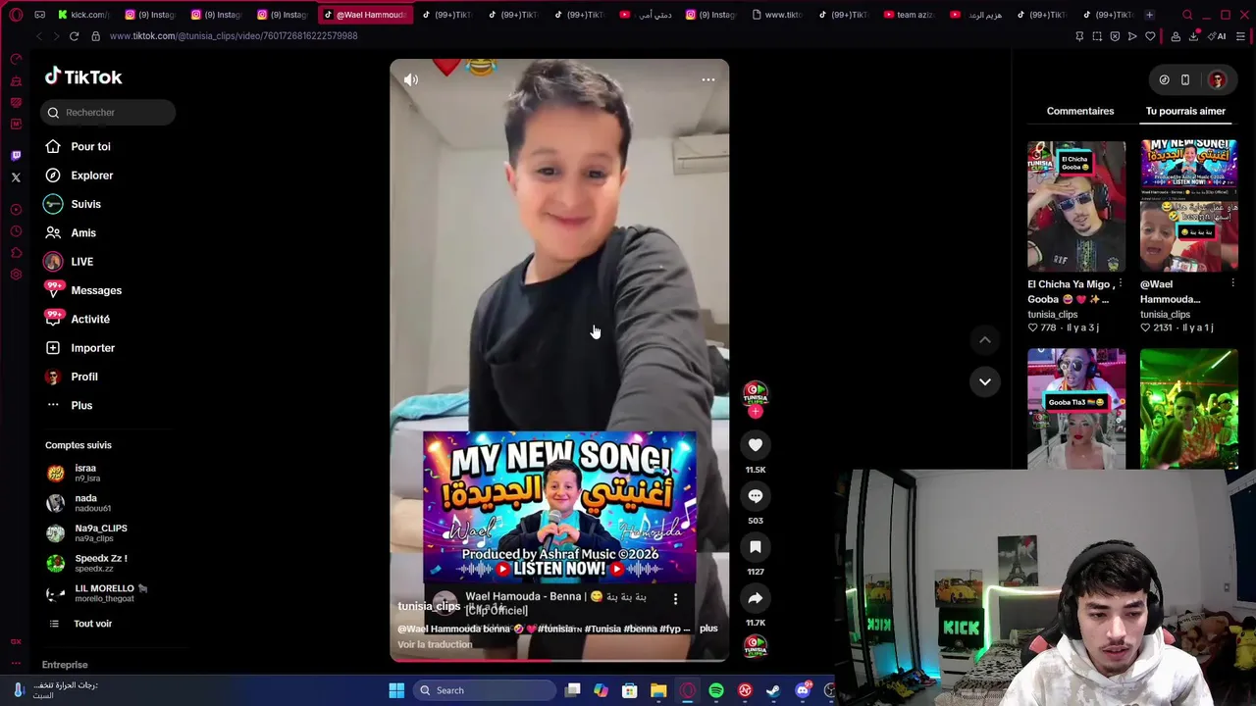Go to the next video

[985, 381]
